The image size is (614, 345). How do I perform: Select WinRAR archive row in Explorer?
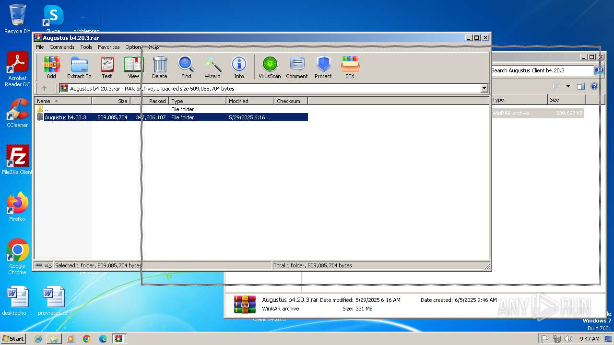(537, 113)
